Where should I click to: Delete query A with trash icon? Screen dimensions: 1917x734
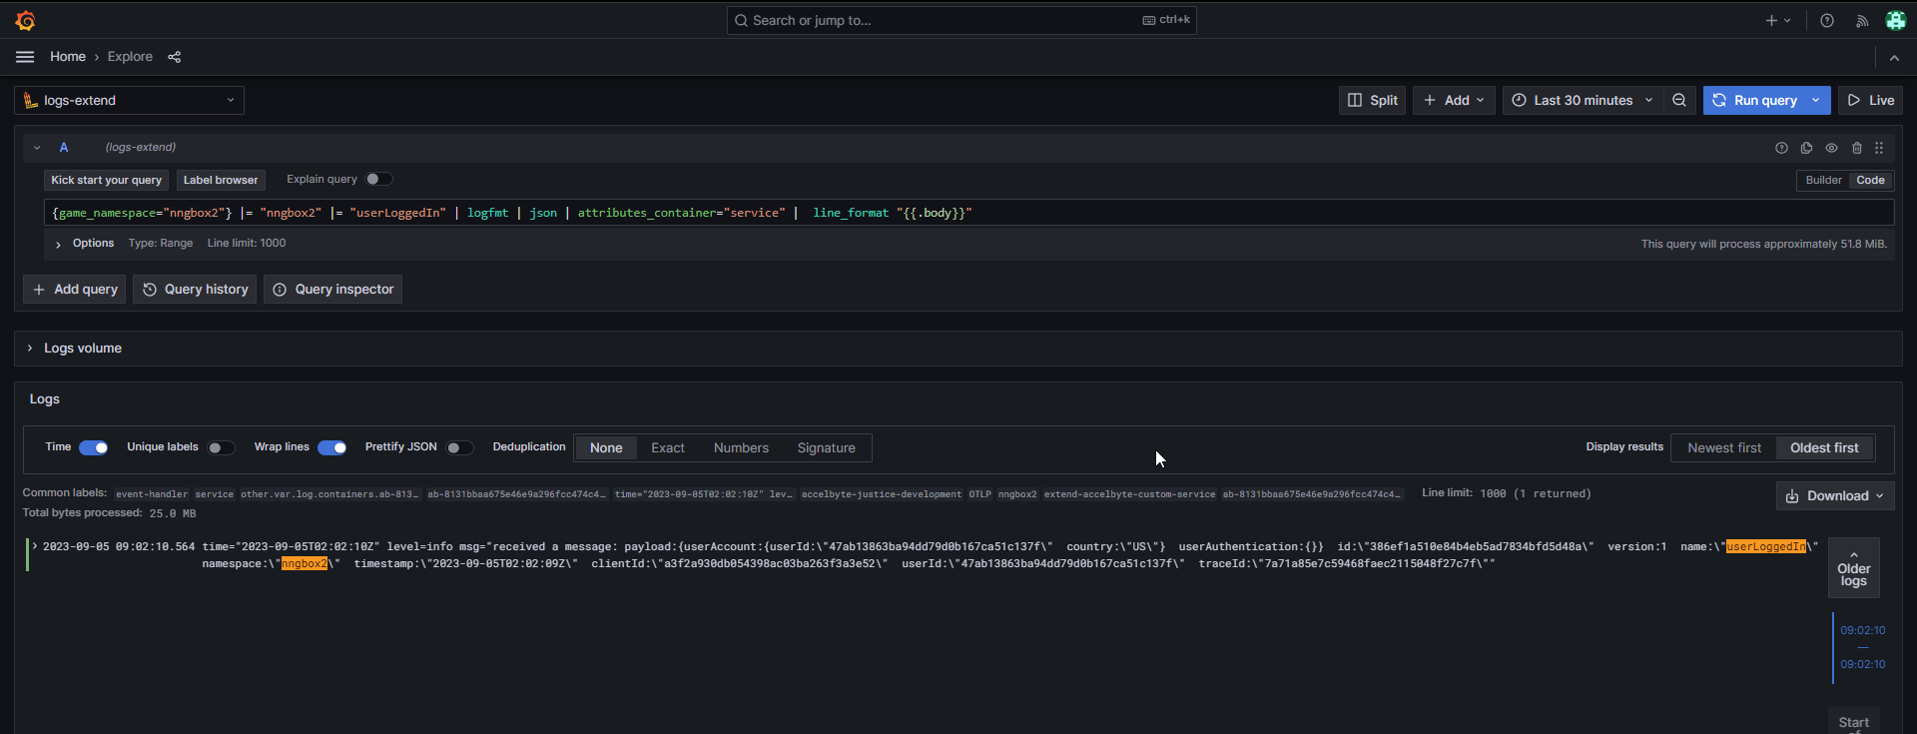1856,148
